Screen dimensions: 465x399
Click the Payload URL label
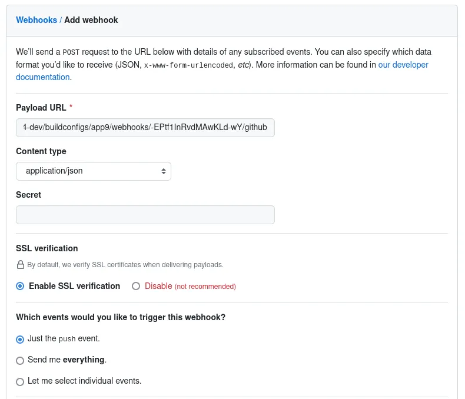pyautogui.click(x=41, y=108)
